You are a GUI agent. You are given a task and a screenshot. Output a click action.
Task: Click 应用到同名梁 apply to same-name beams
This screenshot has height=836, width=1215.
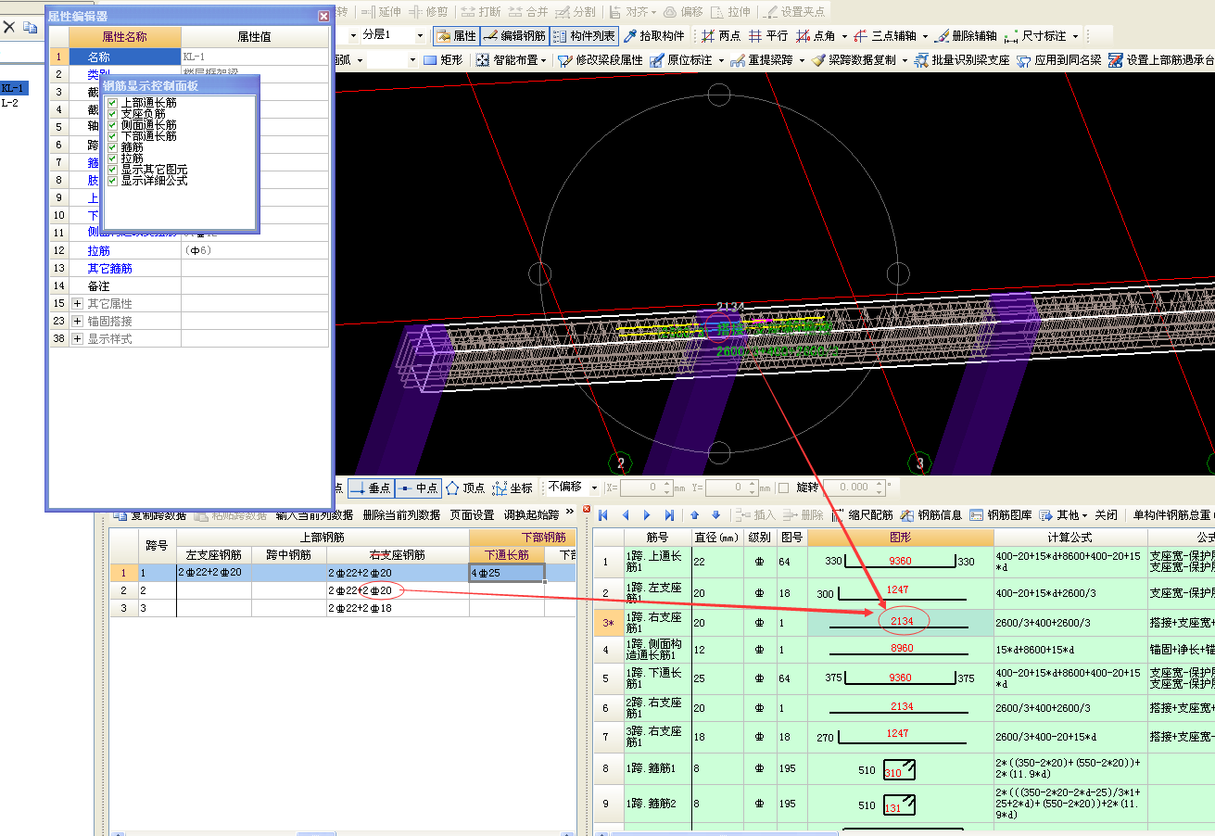[1059, 60]
